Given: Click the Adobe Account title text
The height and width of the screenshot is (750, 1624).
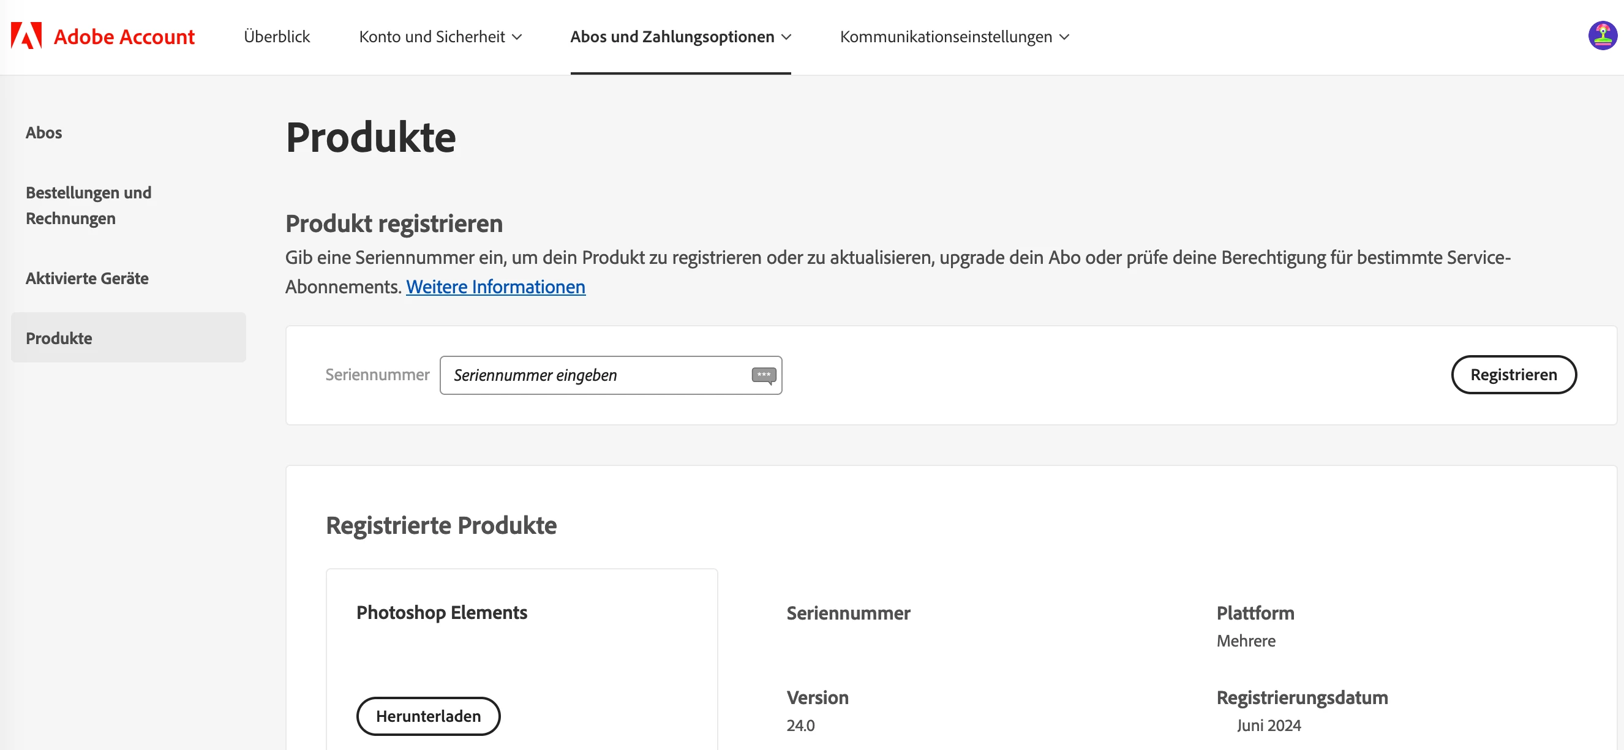Looking at the screenshot, I should click(x=124, y=37).
